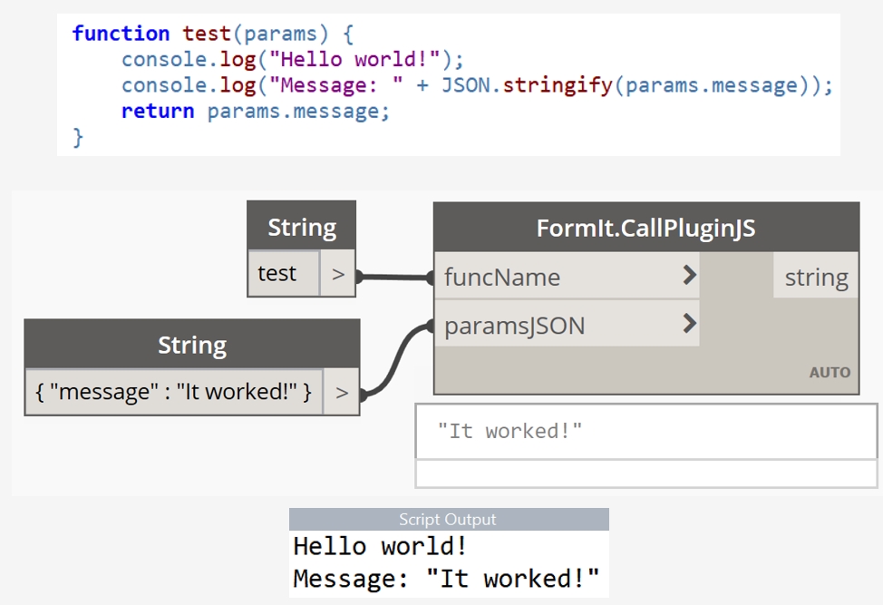Click the "test" string input field
Image resolution: width=883 pixels, height=605 pixels.
tap(284, 274)
